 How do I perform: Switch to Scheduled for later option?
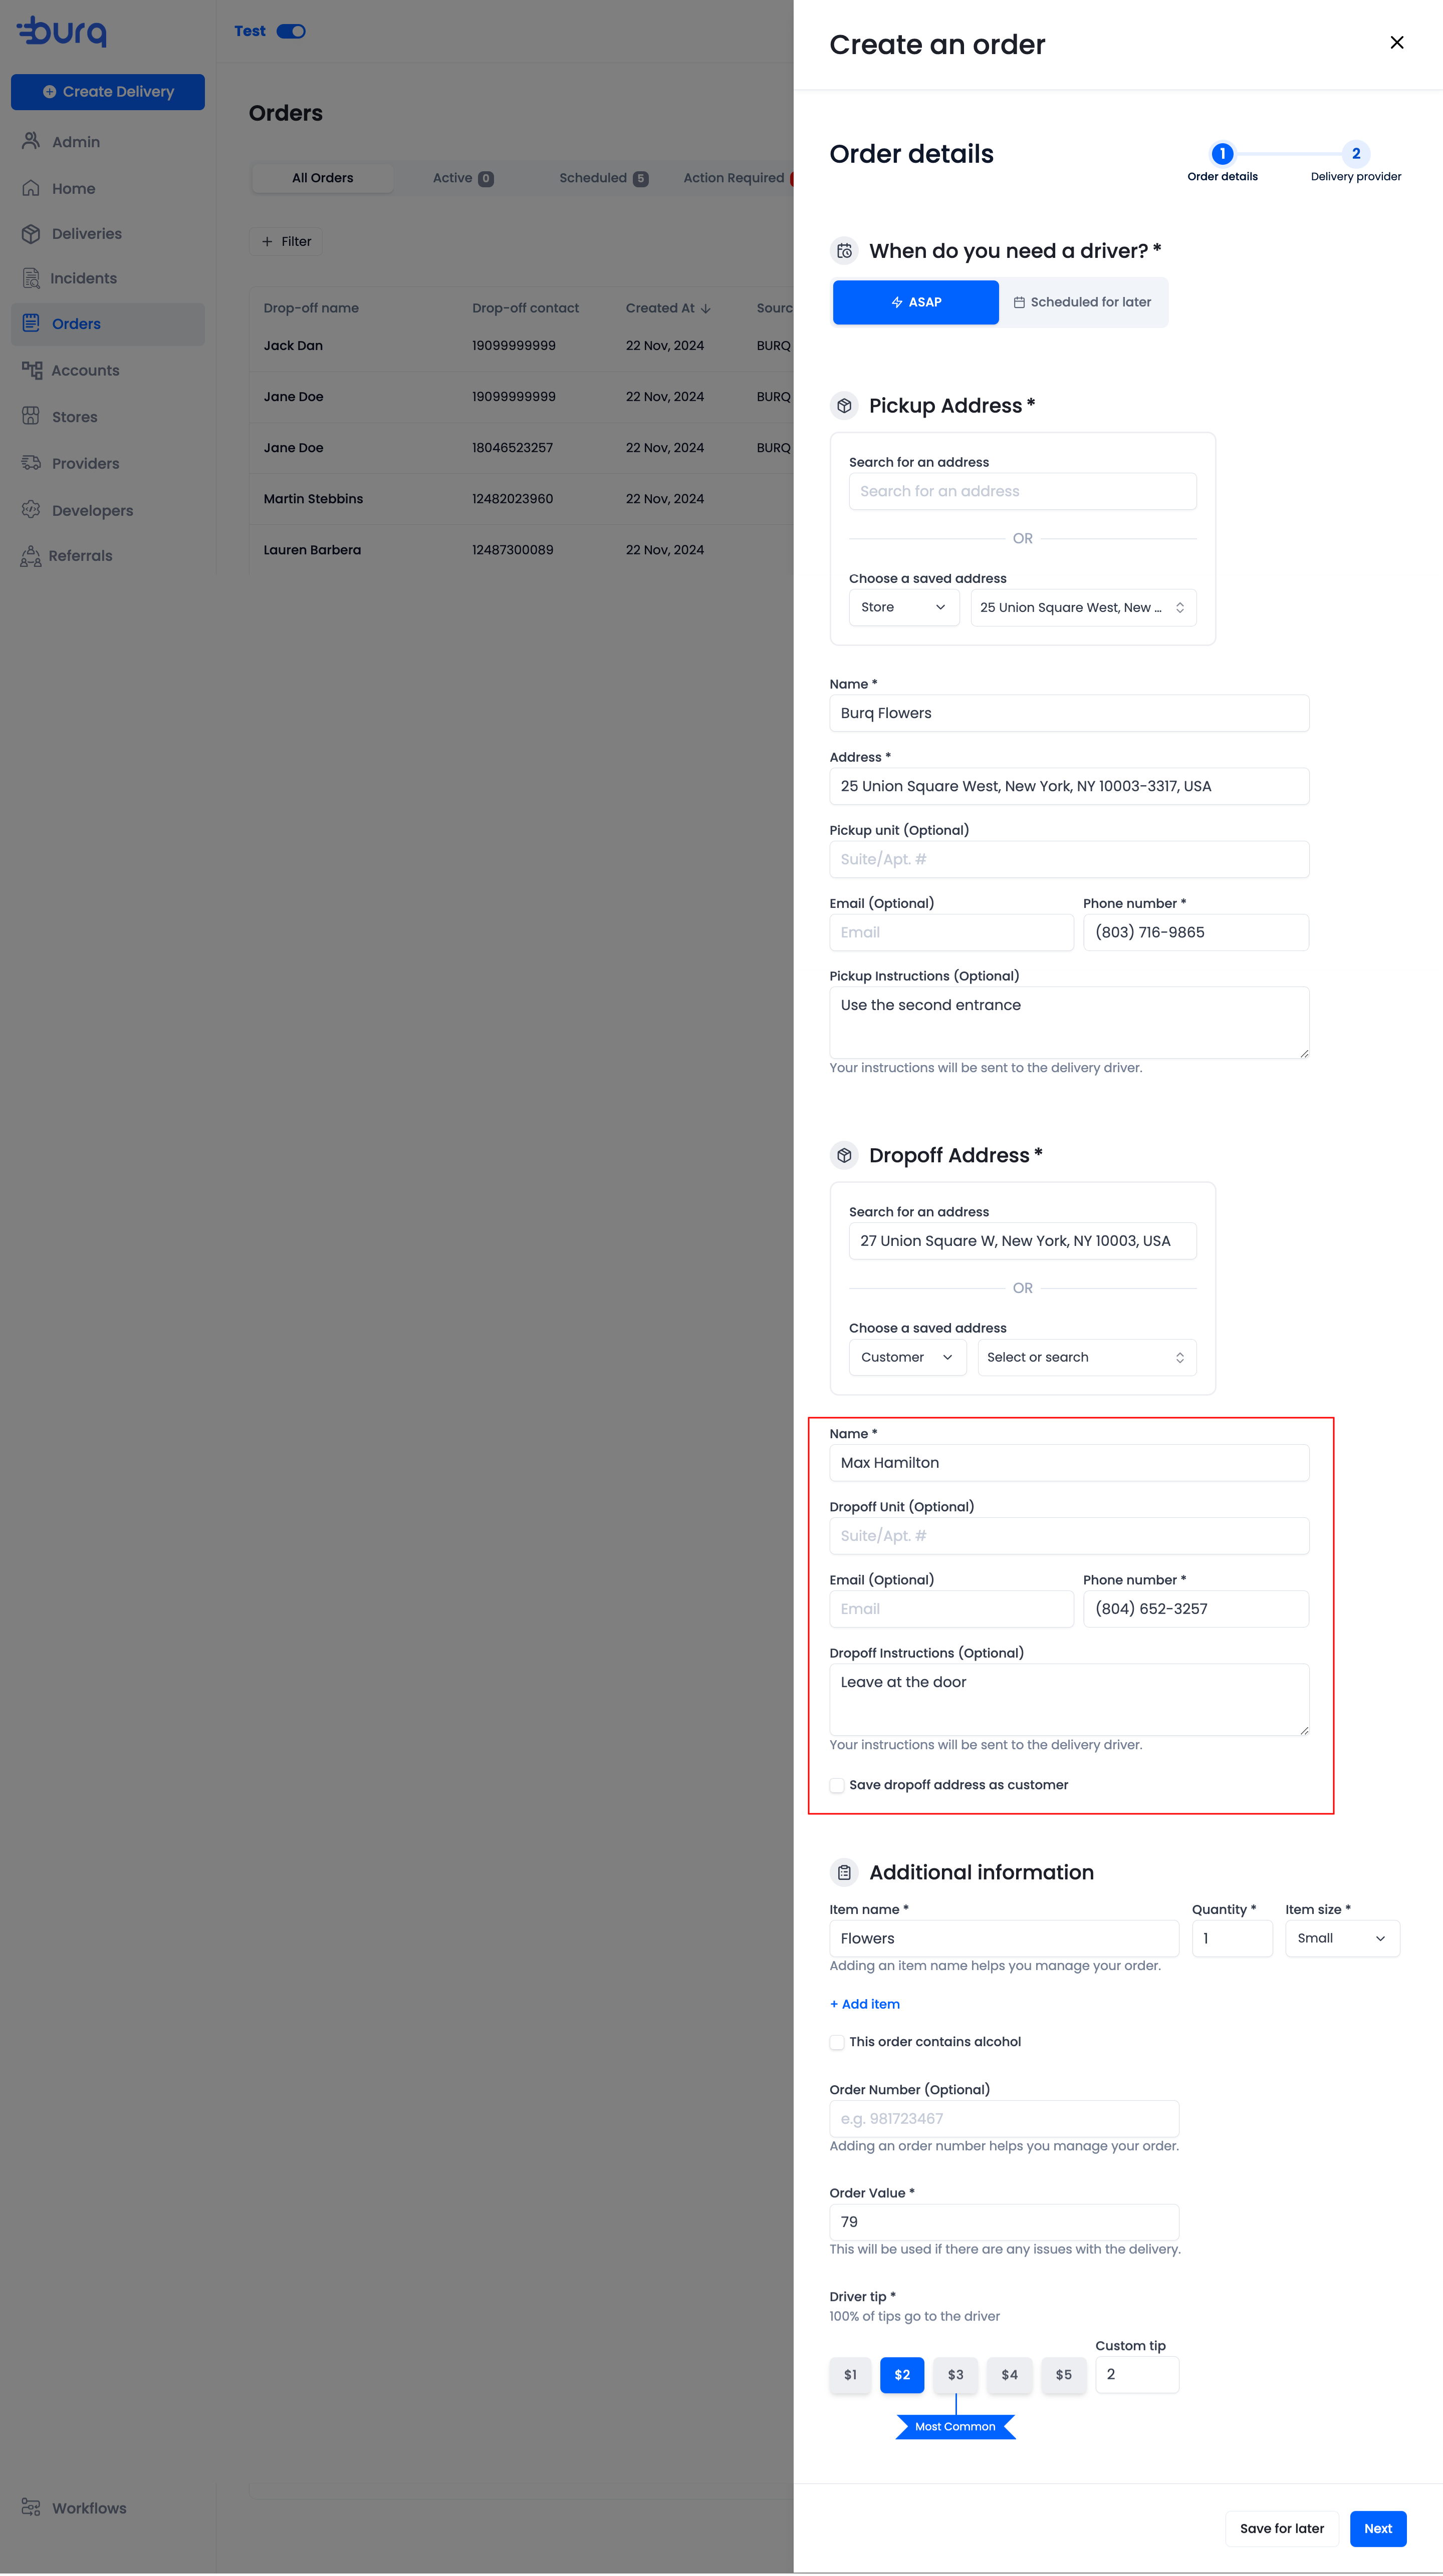click(1083, 302)
